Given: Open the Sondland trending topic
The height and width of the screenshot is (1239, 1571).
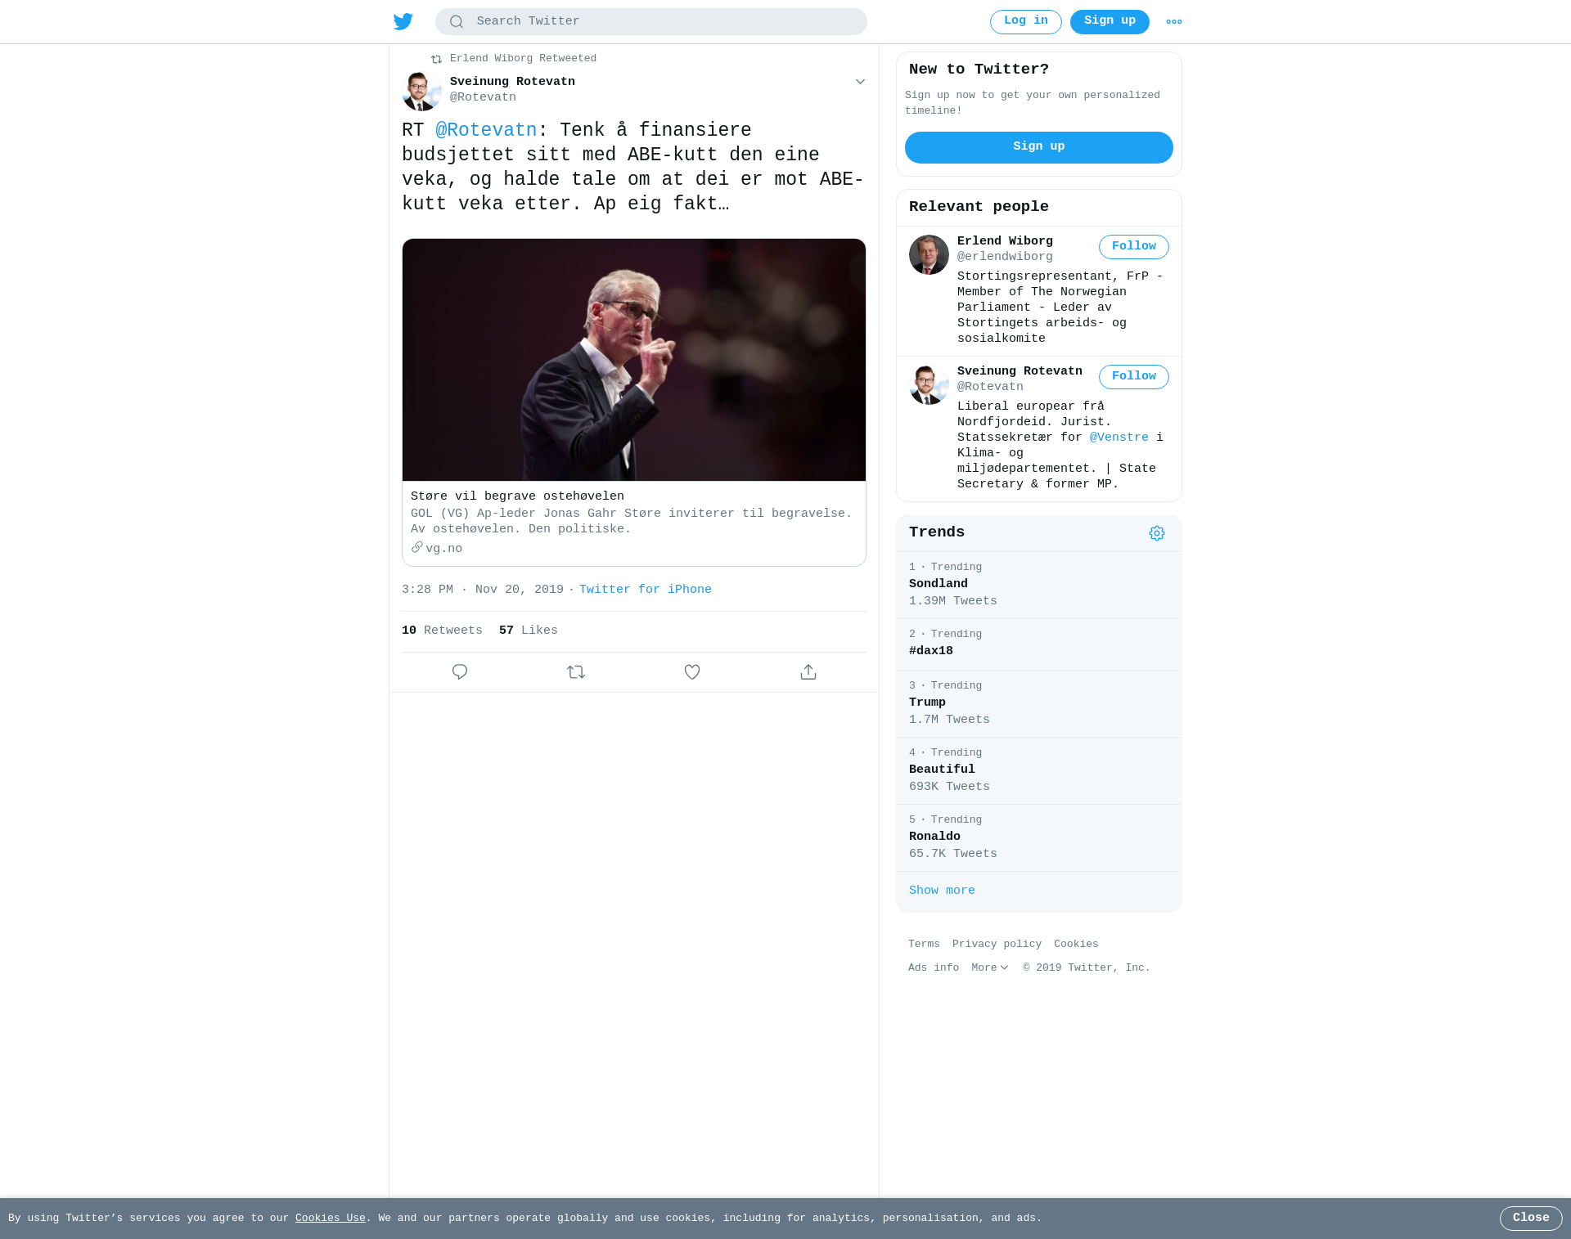Looking at the screenshot, I should [1038, 585].
